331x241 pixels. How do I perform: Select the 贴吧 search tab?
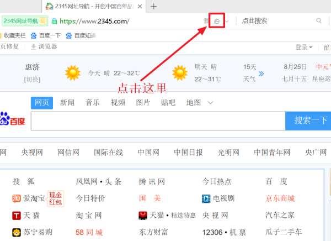pyautogui.click(x=168, y=103)
